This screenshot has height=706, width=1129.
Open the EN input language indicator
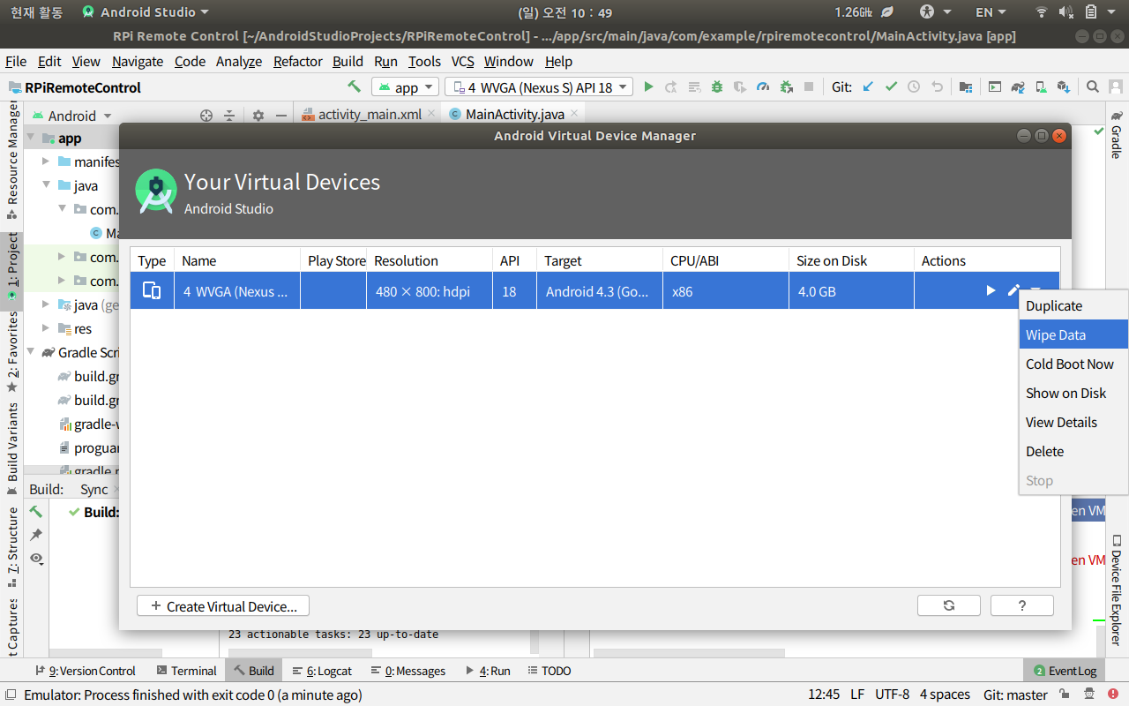pos(991,12)
